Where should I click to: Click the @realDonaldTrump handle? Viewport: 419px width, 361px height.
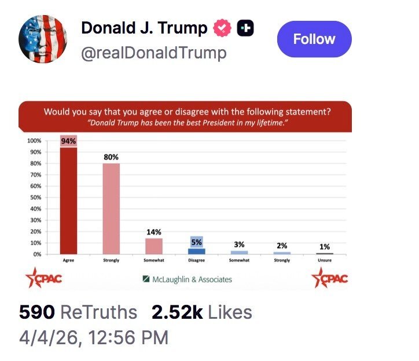pos(153,53)
